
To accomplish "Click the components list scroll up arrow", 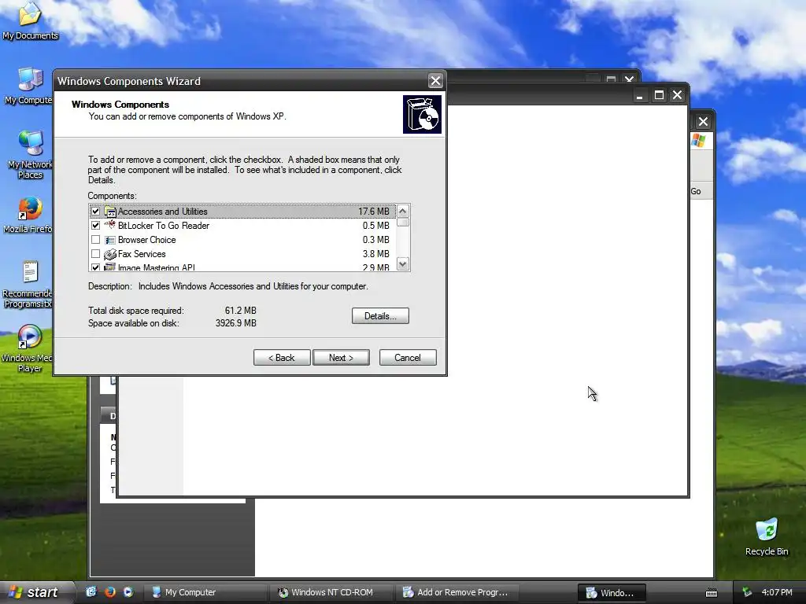I will point(403,211).
